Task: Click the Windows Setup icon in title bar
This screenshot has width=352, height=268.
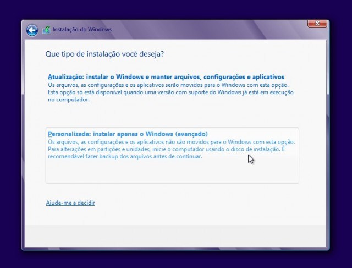Action: [x=46, y=30]
